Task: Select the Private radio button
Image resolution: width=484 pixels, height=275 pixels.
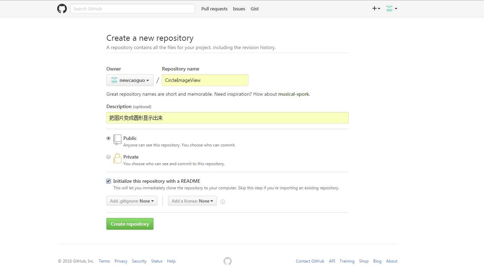Action: [x=108, y=157]
